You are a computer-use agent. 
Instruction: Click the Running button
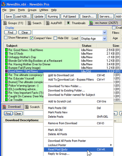(x=53, y=16)
